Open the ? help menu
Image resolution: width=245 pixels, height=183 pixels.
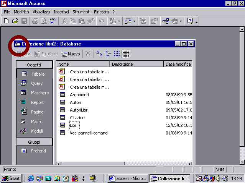[x=114, y=12]
